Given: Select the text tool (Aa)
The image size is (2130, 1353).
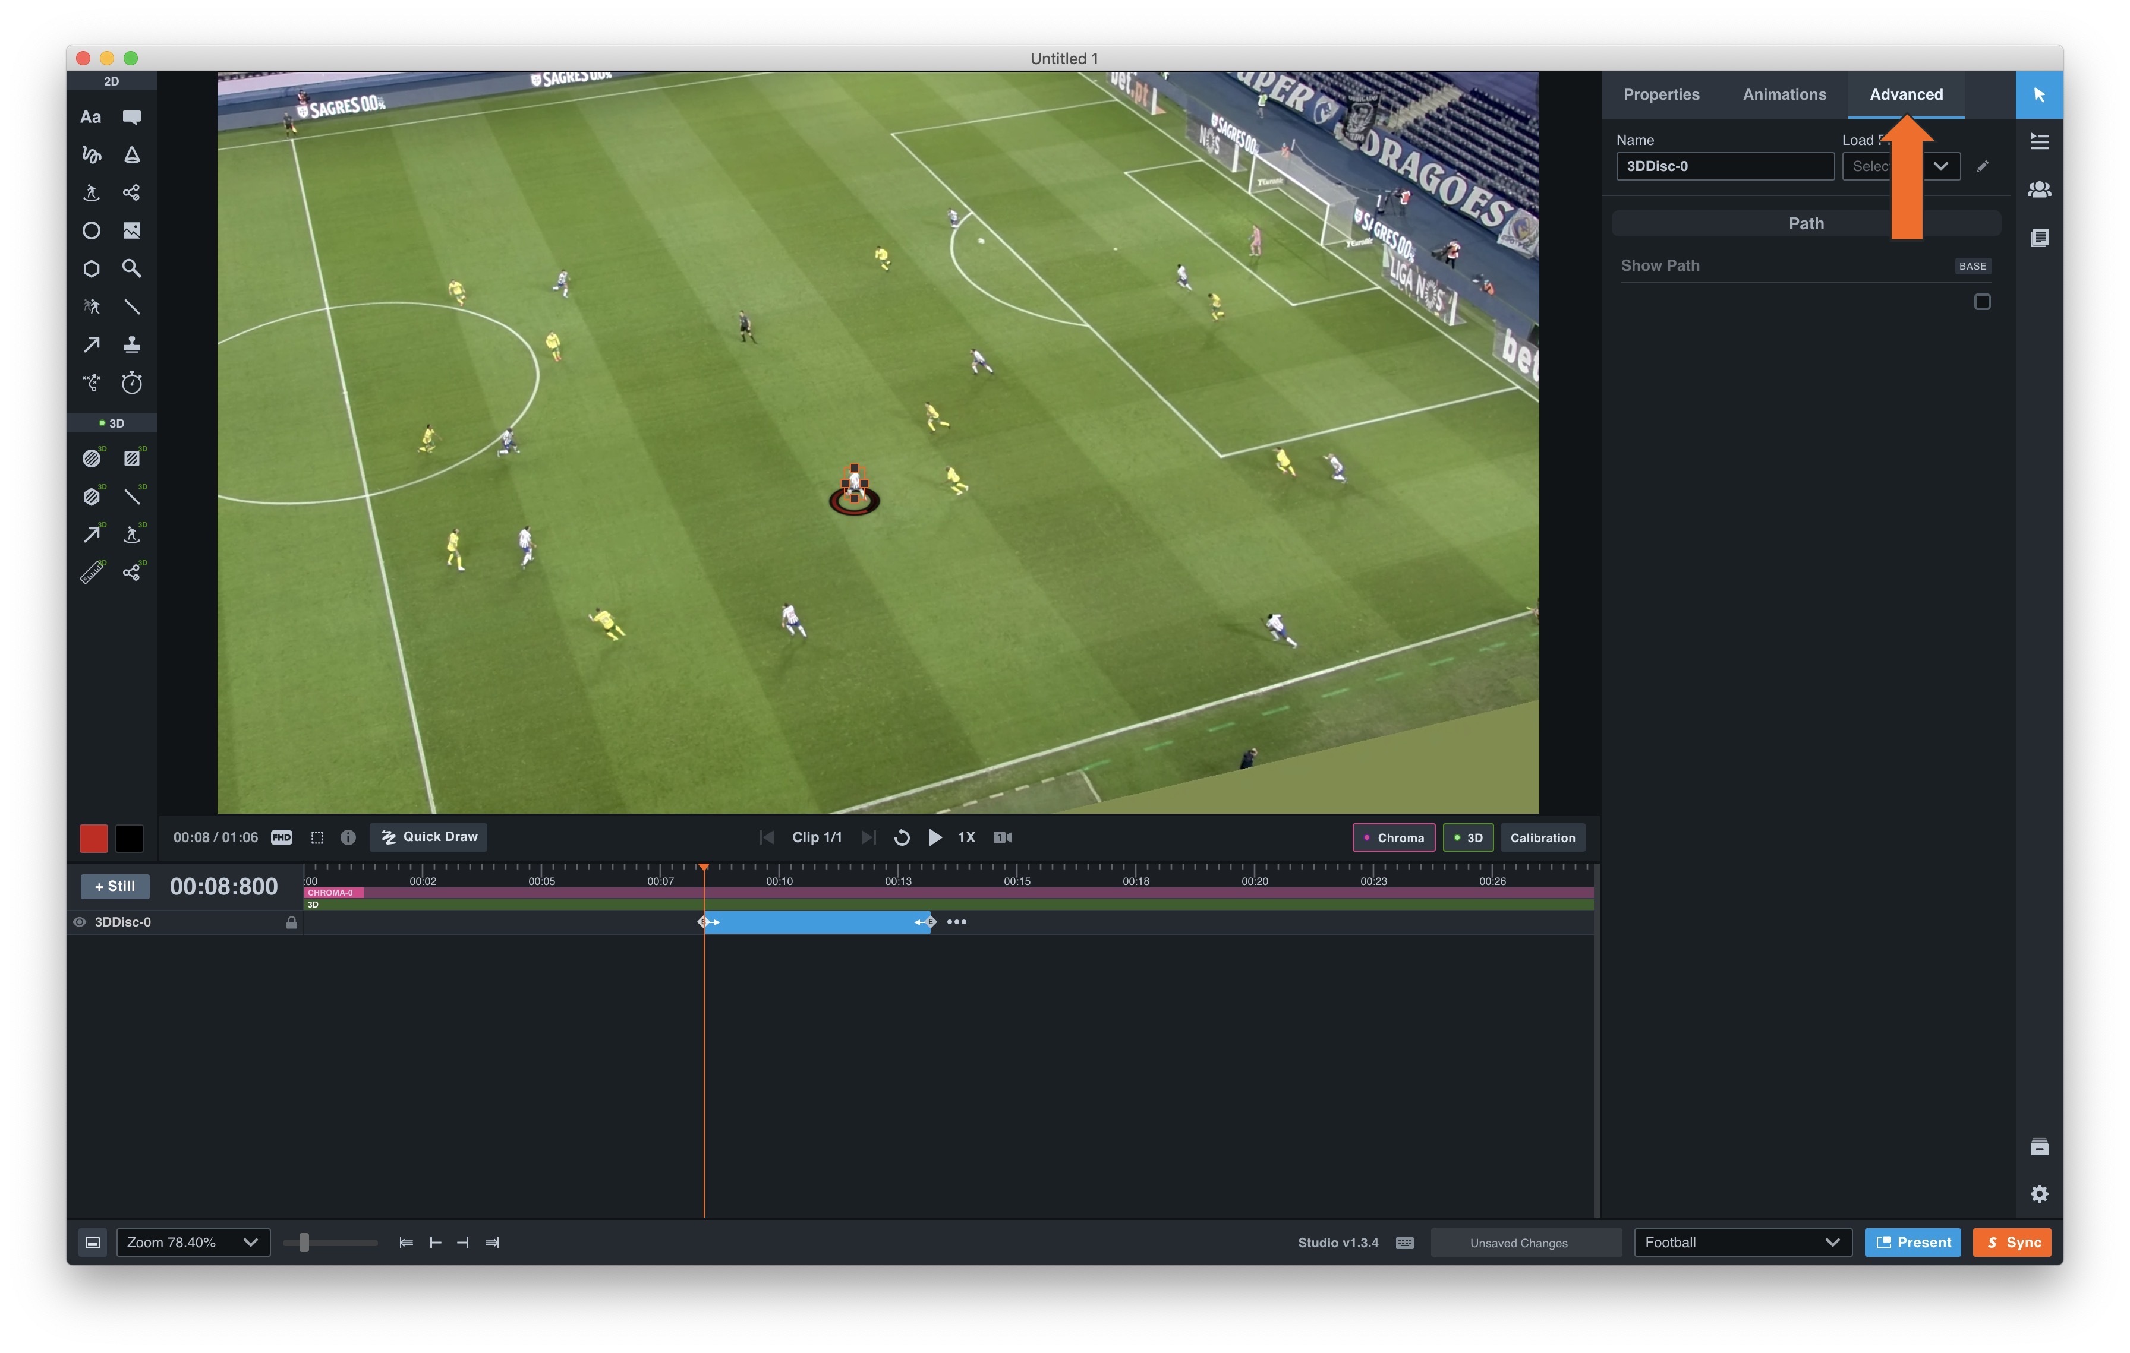Looking at the screenshot, I should coord(91,116).
